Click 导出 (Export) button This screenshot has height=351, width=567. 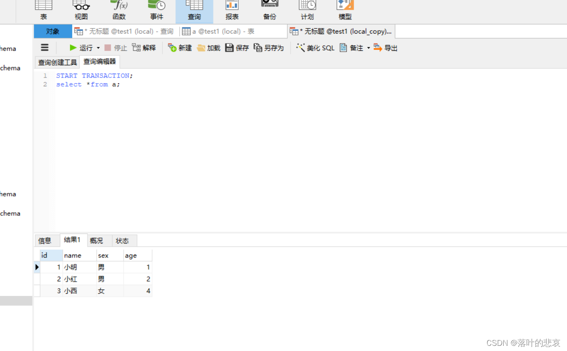coord(386,48)
